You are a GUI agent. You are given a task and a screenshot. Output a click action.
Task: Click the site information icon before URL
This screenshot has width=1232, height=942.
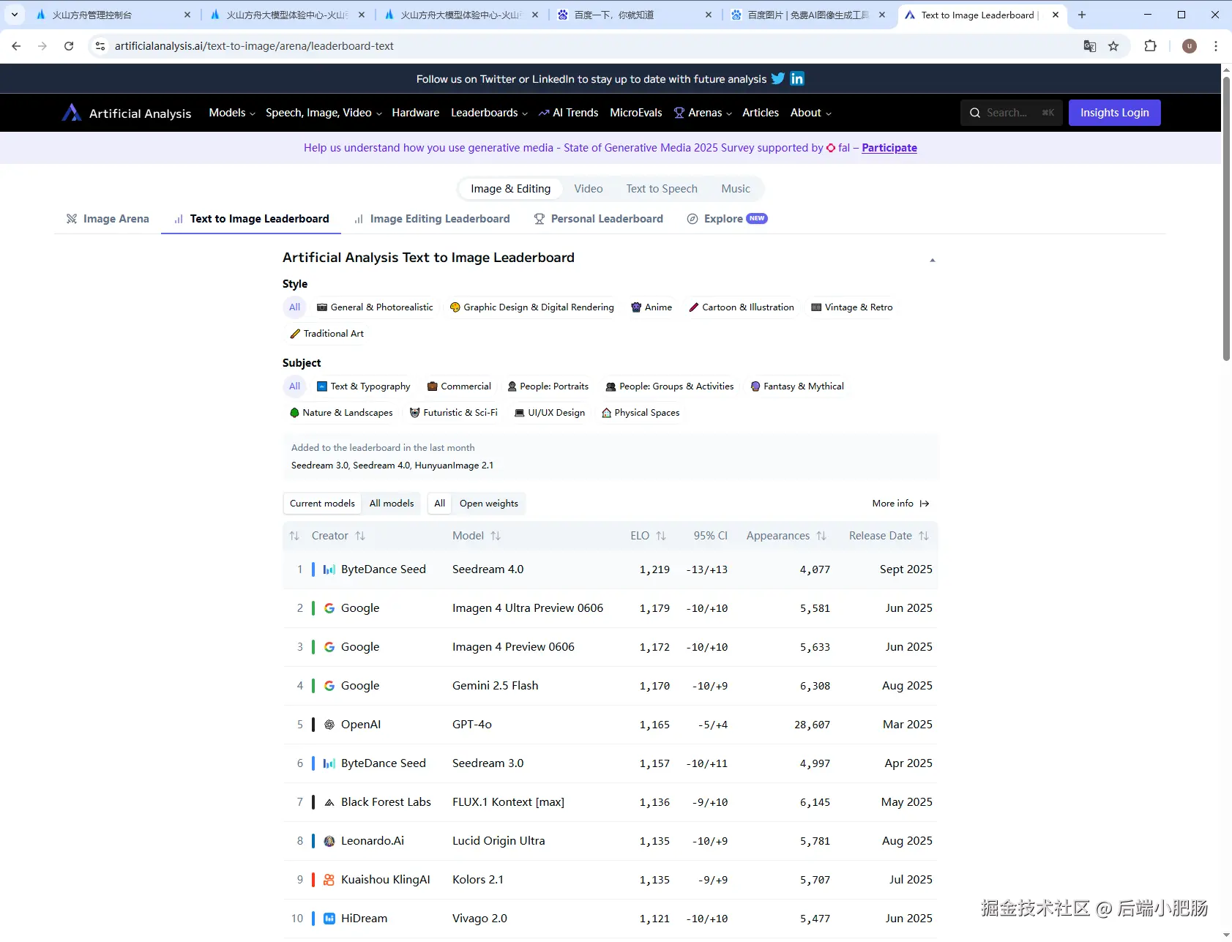point(100,46)
